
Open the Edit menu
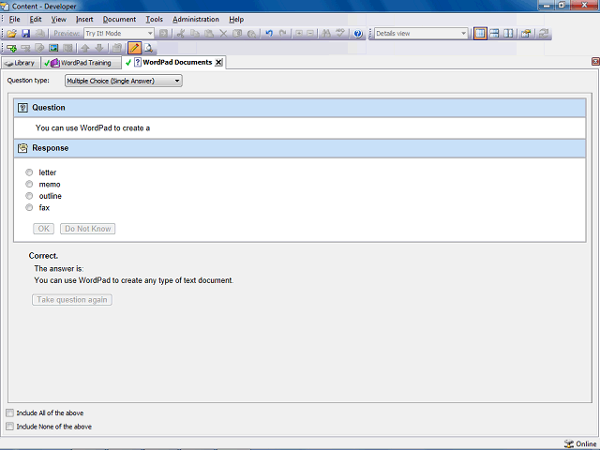[x=36, y=19]
